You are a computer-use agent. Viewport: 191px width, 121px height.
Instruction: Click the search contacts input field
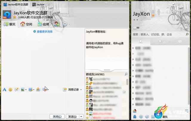[x=159, y=34]
